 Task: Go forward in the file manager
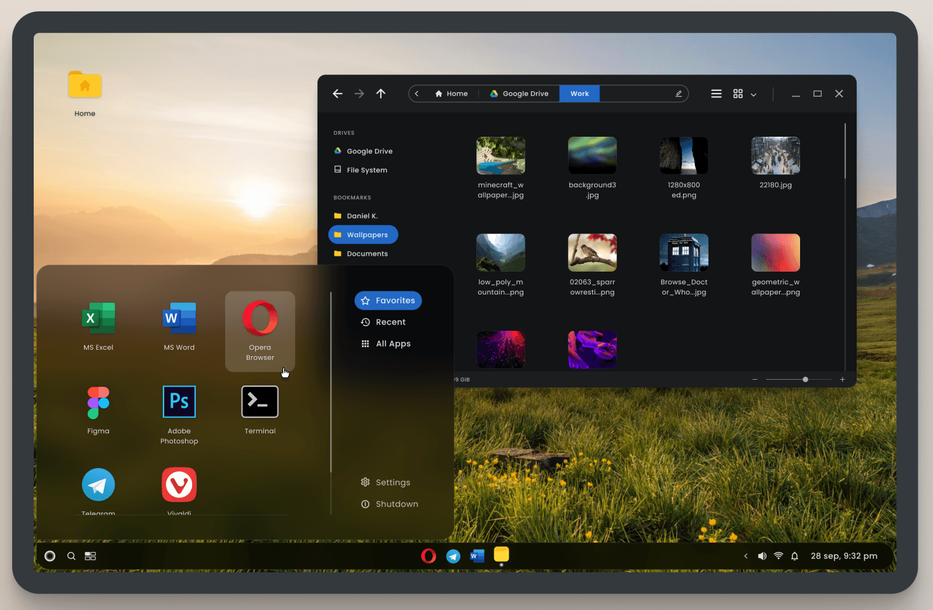click(x=359, y=94)
